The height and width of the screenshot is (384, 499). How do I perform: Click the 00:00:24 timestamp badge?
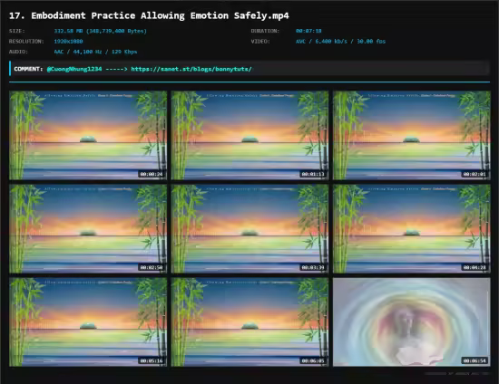152,174
